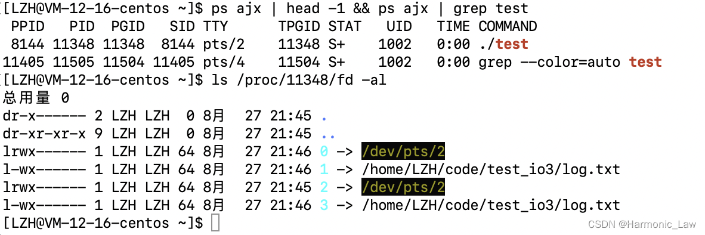705x235 pixels.
Task: Click pts/4 TTY value in grep row
Action: coord(224,62)
